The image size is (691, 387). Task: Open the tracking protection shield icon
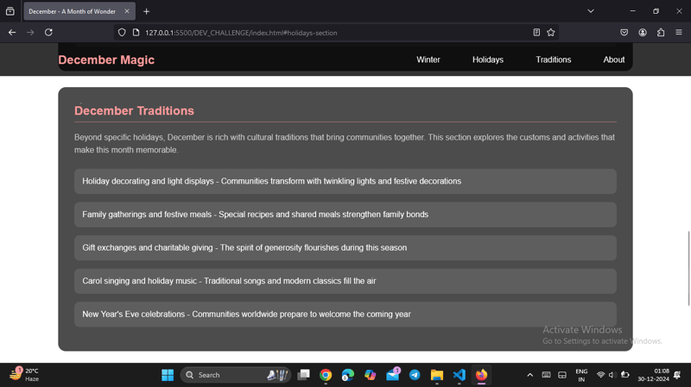click(x=122, y=33)
